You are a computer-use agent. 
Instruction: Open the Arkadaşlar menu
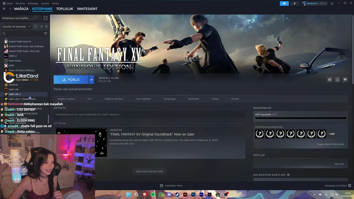33,3
